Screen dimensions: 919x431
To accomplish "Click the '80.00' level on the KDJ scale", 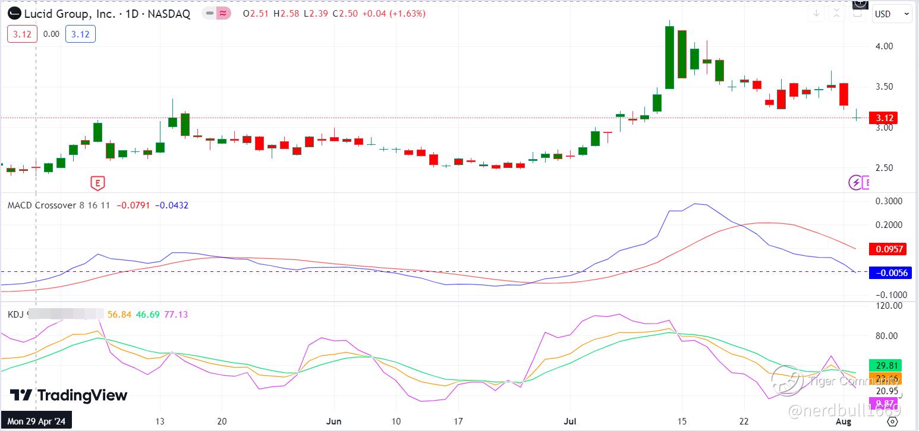I will (887, 336).
